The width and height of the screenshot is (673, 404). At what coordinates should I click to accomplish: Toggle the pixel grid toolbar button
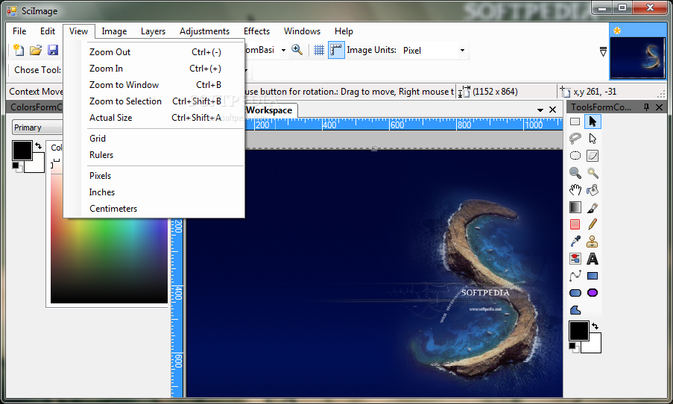(318, 50)
